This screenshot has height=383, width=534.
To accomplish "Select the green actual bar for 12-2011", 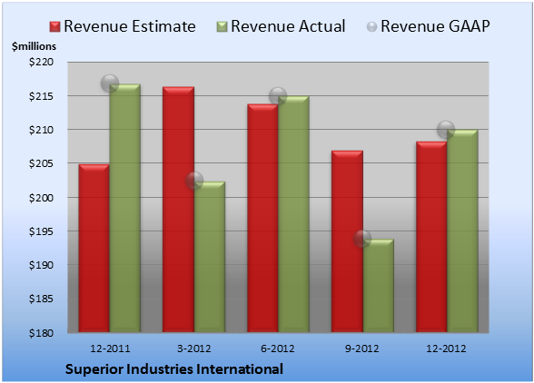I will (124, 208).
